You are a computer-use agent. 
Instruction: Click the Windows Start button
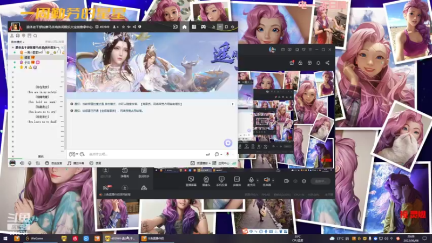5,238
